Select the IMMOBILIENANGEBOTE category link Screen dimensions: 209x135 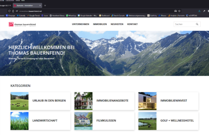tap(112, 101)
